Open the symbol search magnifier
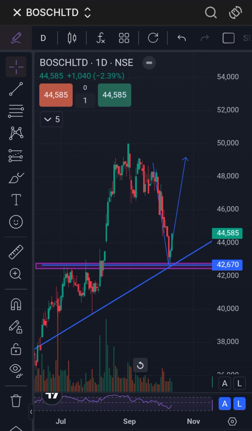 click(x=211, y=13)
